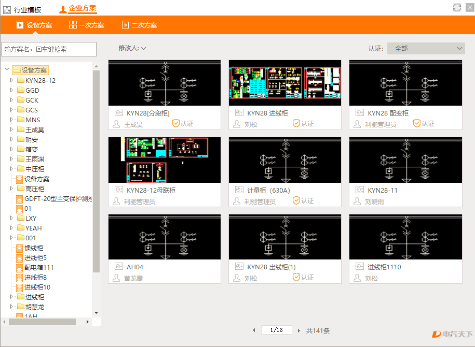Open the KYN28 进线柜 thumbnail
This screenshot has height=347, width=475.
[x=285, y=83]
